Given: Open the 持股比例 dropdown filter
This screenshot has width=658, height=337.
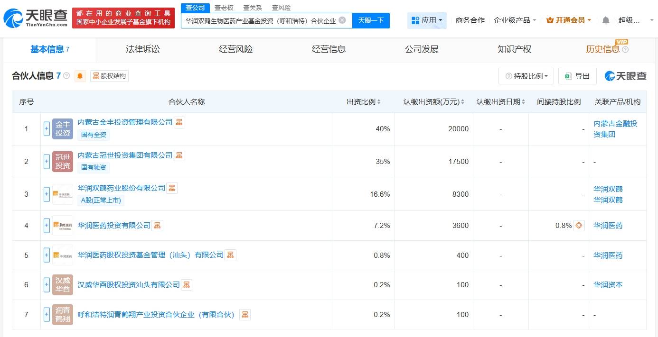Looking at the screenshot, I should pyautogui.click(x=526, y=76).
